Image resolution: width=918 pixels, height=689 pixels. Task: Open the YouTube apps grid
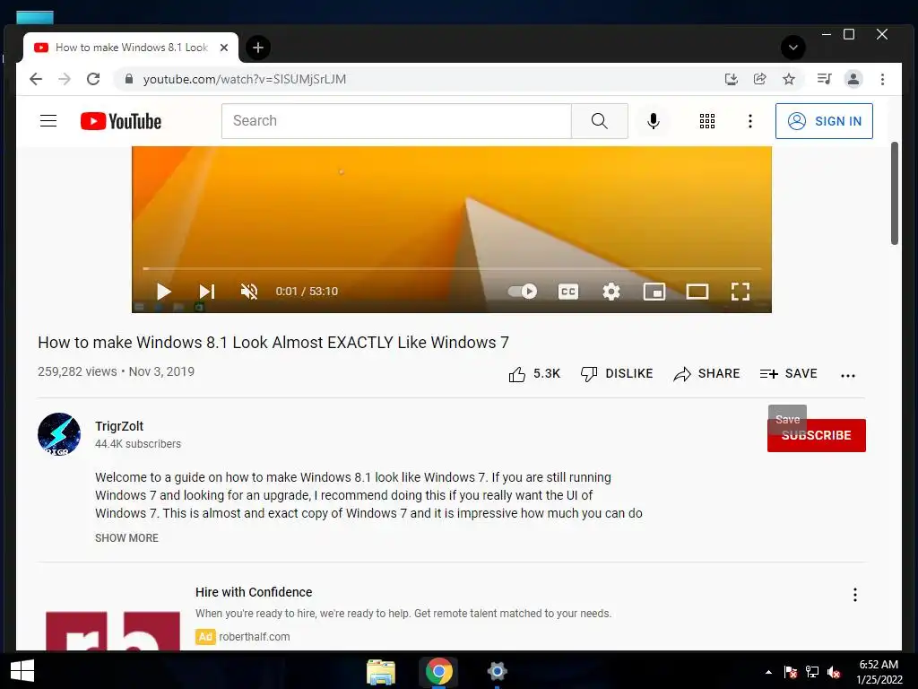pyautogui.click(x=706, y=121)
